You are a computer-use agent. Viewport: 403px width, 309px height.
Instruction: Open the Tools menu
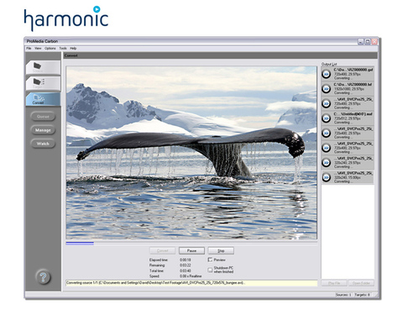pos(63,48)
